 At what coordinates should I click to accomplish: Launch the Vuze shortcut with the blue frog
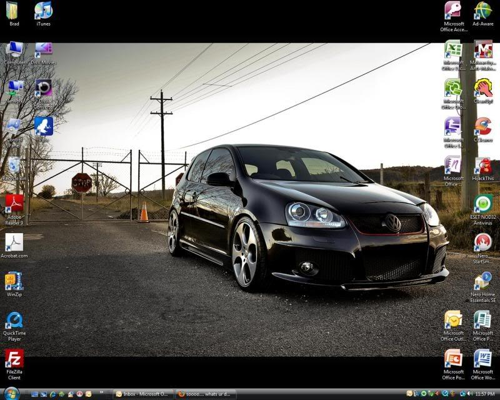pyautogui.click(x=43, y=129)
